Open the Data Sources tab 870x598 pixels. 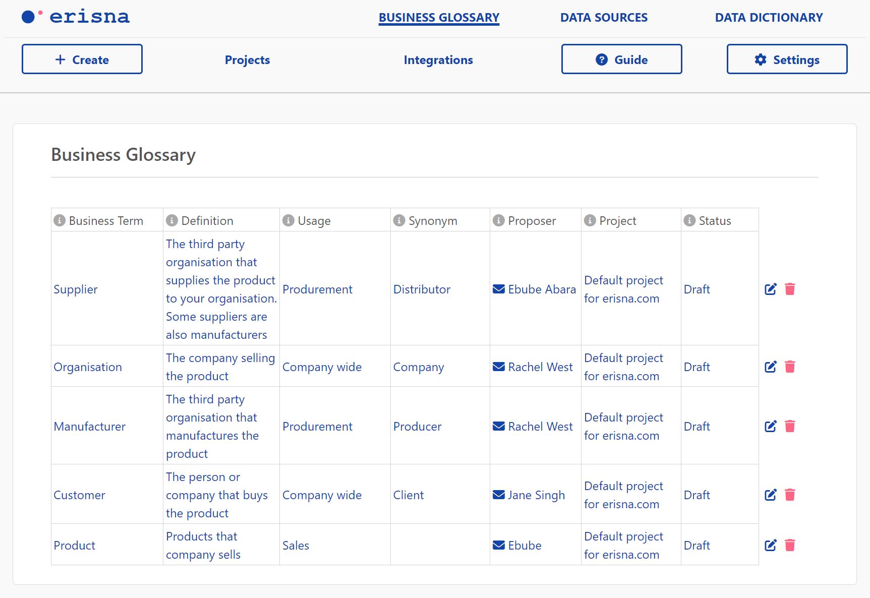tap(604, 18)
